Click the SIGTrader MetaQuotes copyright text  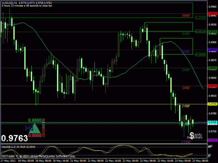[38, 156]
